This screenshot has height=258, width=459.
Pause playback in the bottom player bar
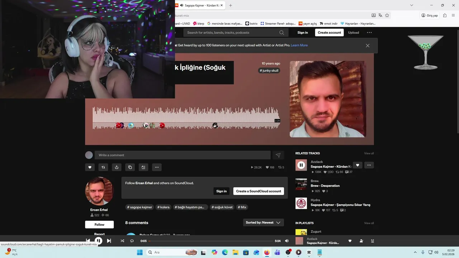(98, 241)
